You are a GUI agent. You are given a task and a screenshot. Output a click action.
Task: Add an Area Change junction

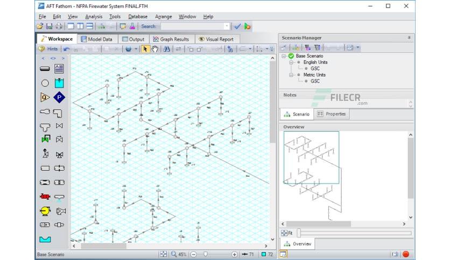45,111
